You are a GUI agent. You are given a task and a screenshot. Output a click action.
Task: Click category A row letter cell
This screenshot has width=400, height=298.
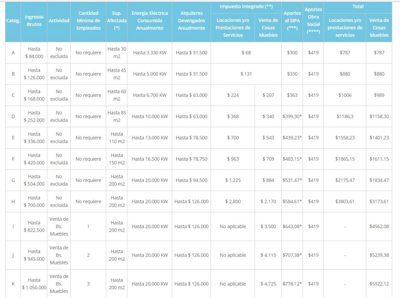13,53
